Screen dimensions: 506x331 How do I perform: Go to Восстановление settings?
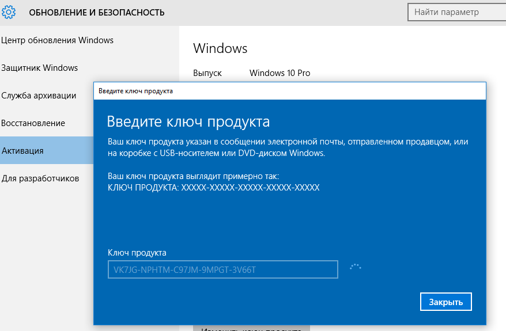[33, 123]
